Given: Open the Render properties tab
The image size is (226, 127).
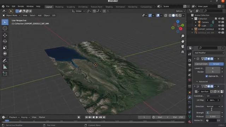Looking at the screenshot, I should click(190, 60).
